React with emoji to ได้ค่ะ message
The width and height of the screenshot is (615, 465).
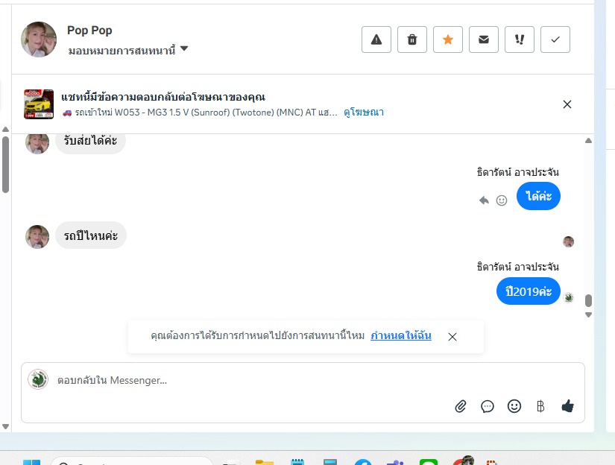coord(501,200)
